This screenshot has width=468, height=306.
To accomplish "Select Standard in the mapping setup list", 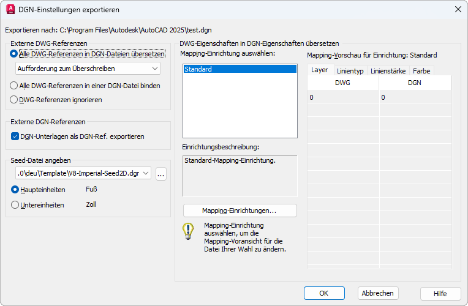I will coord(239,69).
